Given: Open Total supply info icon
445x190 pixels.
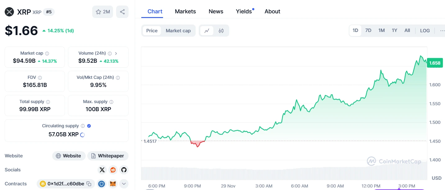Looking at the screenshot, I should tap(48, 102).
